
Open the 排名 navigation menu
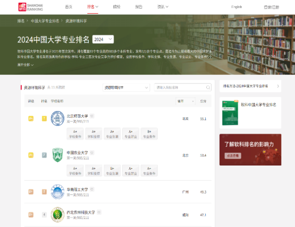click(93, 7)
